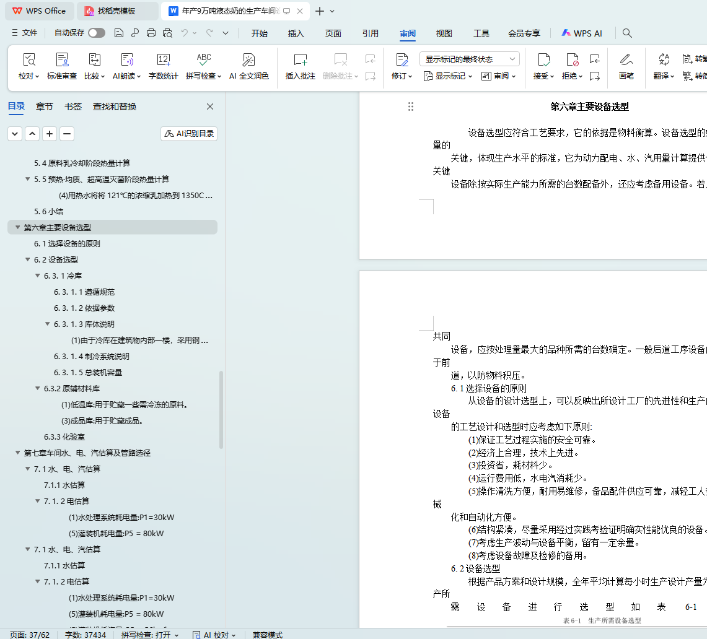Click the 字数统计 word count icon
This screenshot has height=639, width=707.
[163, 60]
